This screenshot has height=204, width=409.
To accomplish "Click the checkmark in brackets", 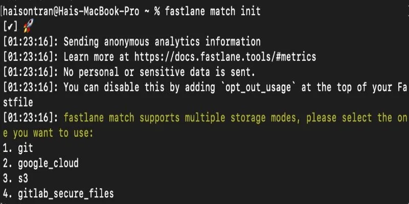I will 10,27.
